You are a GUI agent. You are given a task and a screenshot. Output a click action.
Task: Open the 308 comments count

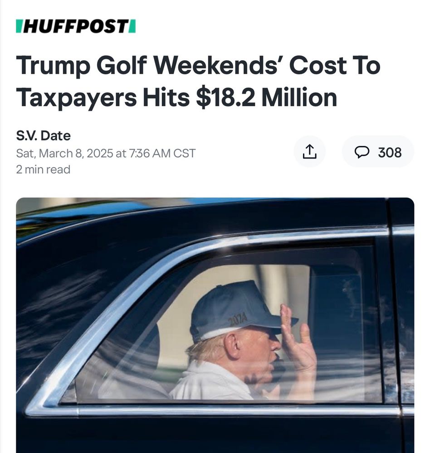tap(390, 152)
